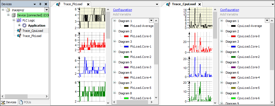Open Configuration link in Trace_PlcLoad pane
This screenshot has height=106, width=275.
click(122, 10)
